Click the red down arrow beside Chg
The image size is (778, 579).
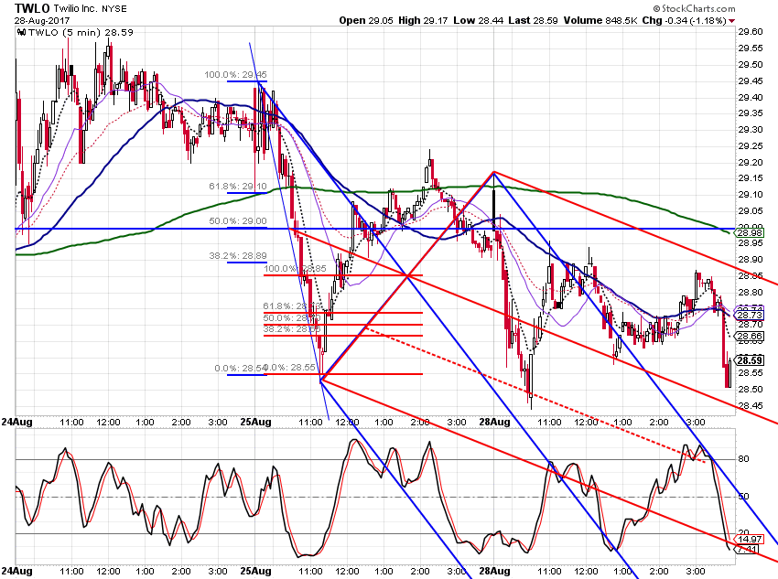(732, 21)
